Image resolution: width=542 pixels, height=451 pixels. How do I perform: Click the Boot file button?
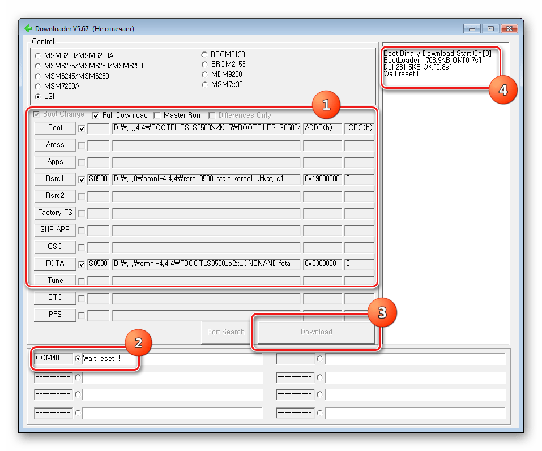[55, 128]
